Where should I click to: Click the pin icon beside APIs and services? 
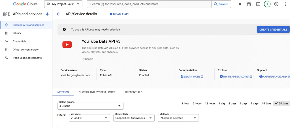pyautogui.click(x=47, y=14)
